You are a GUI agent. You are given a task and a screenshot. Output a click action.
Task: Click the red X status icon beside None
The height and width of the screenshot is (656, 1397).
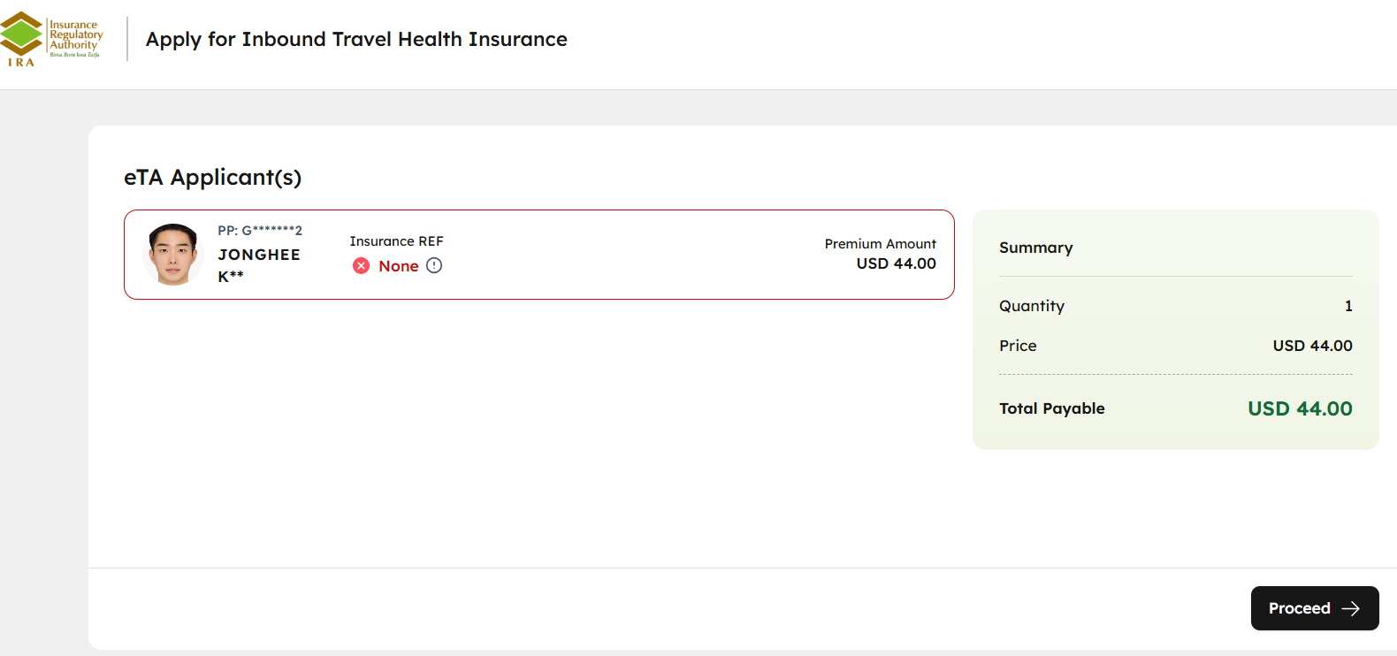point(361,266)
